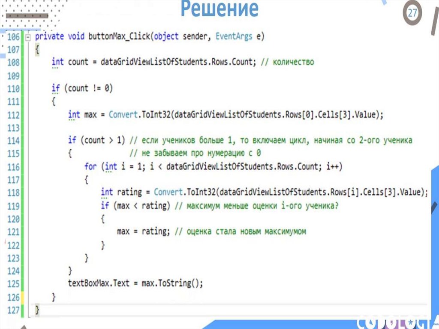The image size is (439, 329).
Task: Click the Решение slide title
Action: click(x=219, y=9)
